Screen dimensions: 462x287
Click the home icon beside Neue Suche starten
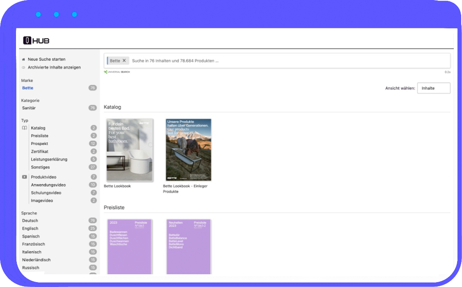coord(24,60)
